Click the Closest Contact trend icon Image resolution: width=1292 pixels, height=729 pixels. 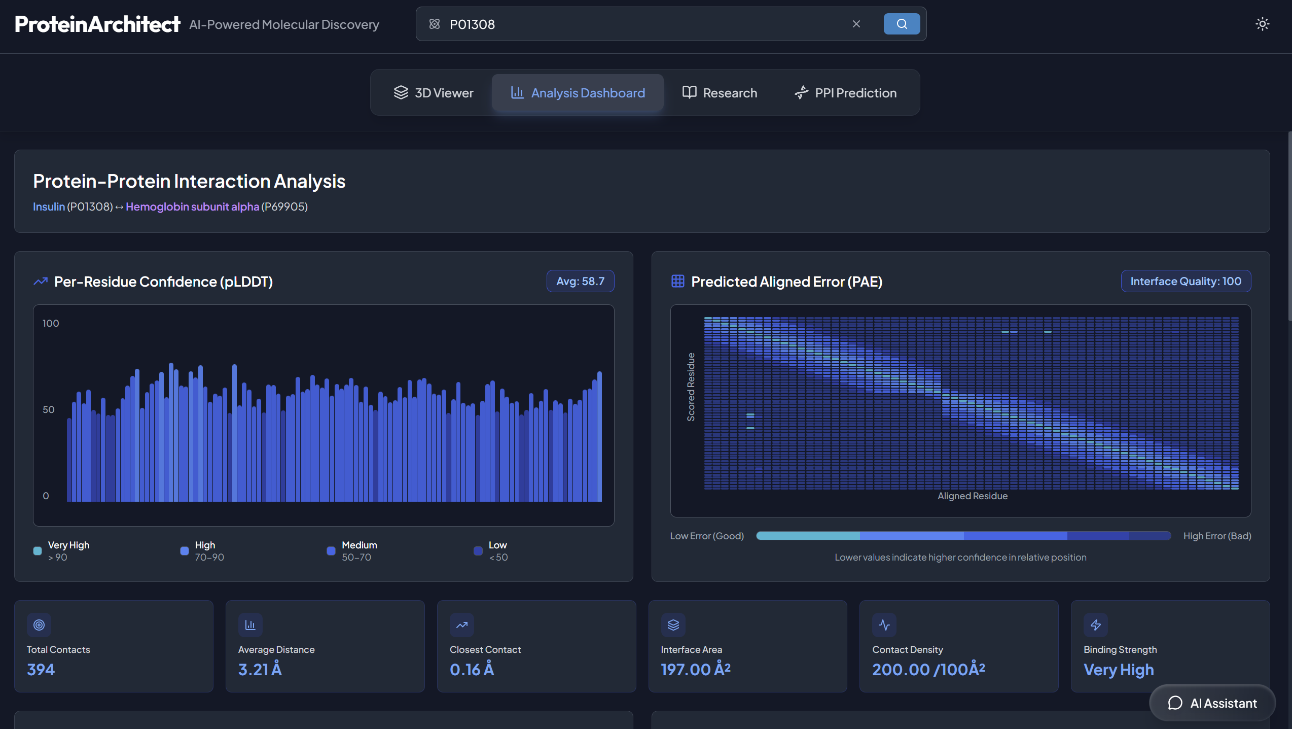pyautogui.click(x=462, y=625)
